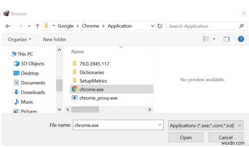Toggle the preview pane
249x147 pixels.
[226, 39]
